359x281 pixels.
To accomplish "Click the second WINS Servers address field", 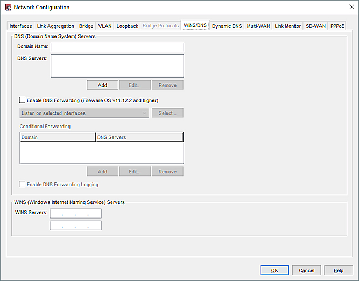I will click(75, 226).
